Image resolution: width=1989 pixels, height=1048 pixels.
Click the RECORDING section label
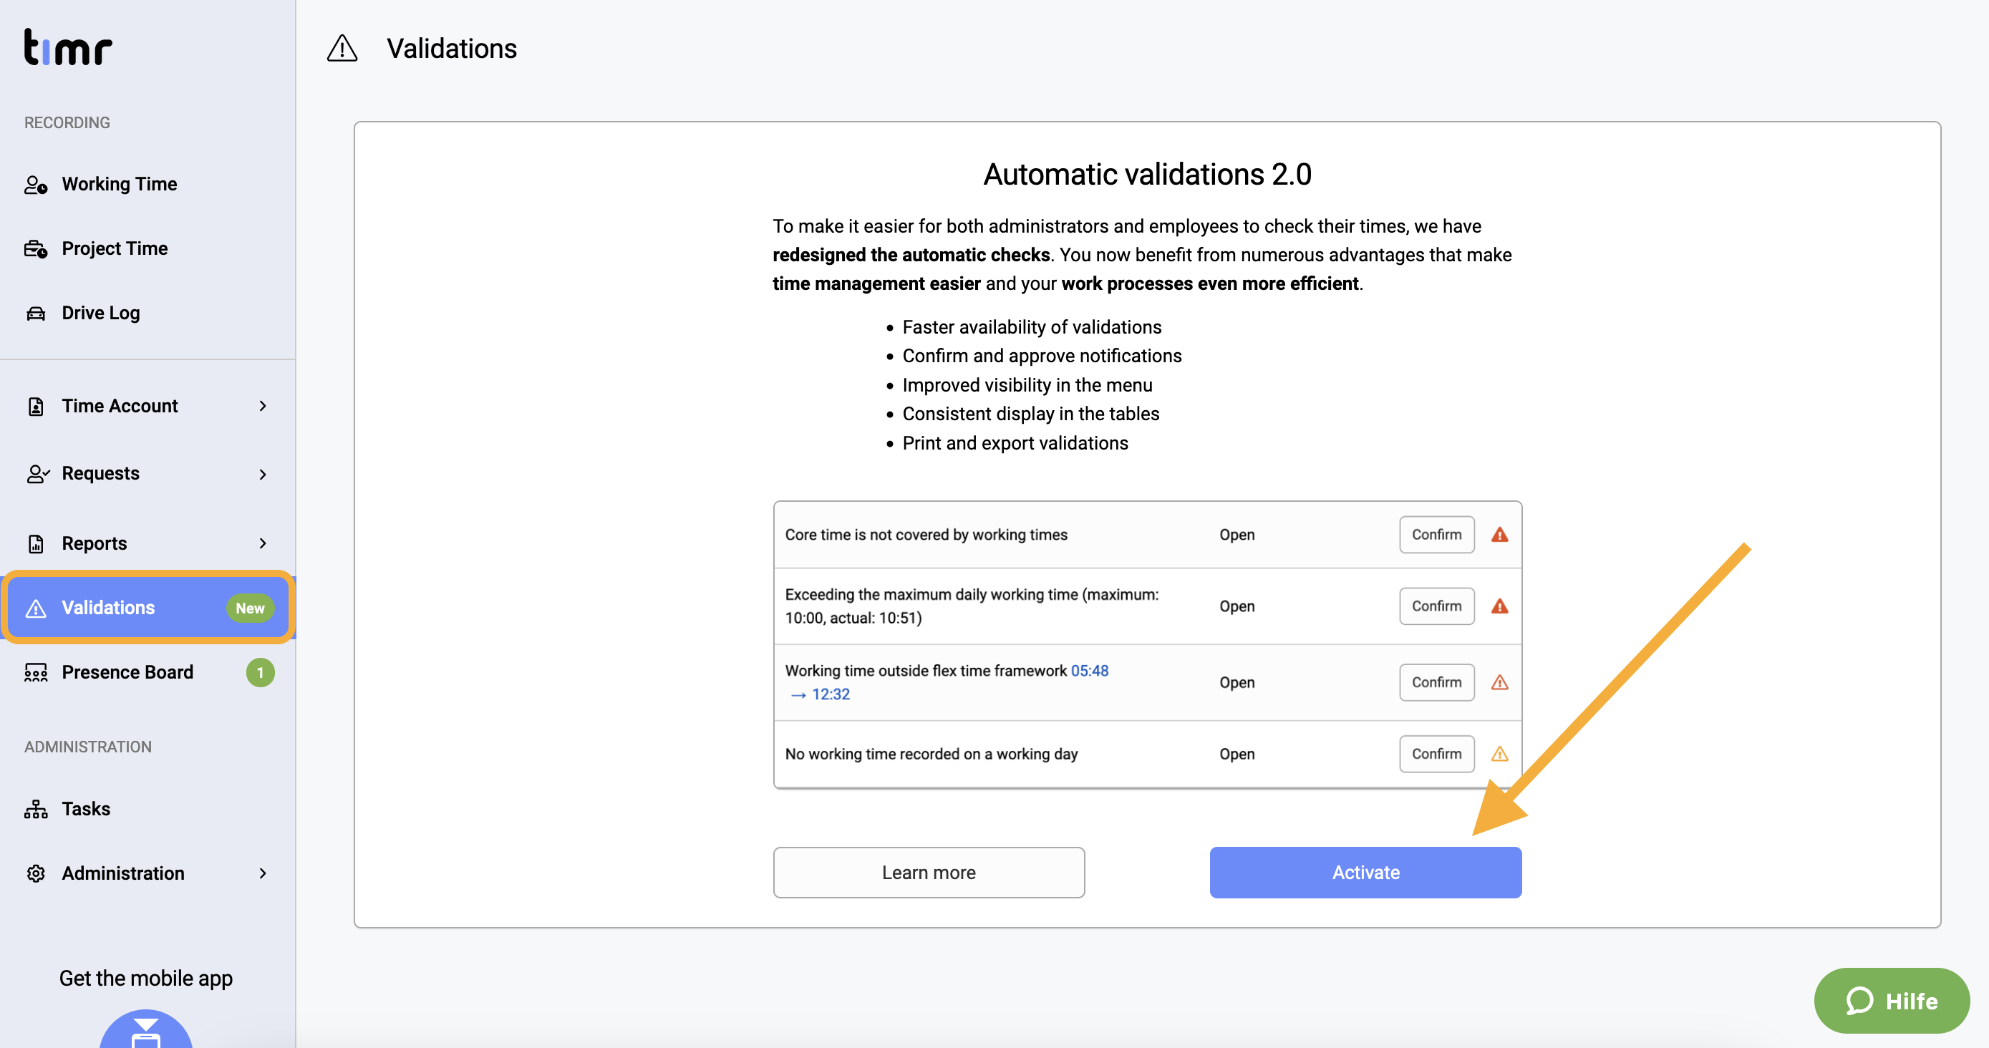coord(67,122)
